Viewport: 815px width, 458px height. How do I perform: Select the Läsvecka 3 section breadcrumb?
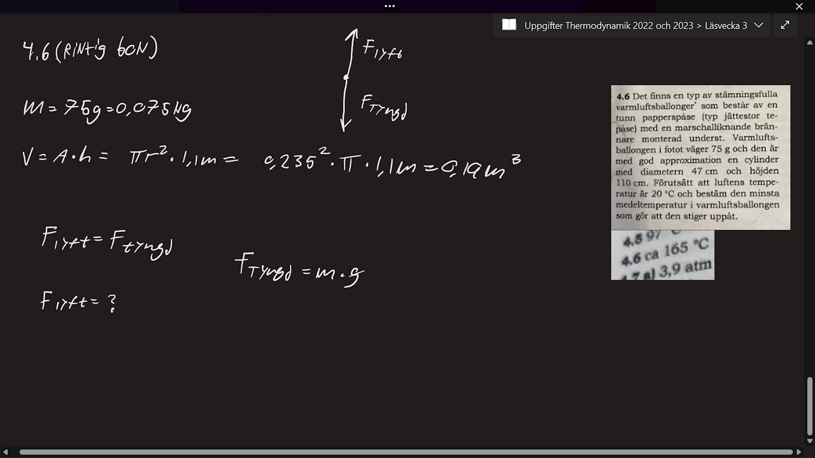pos(726,25)
